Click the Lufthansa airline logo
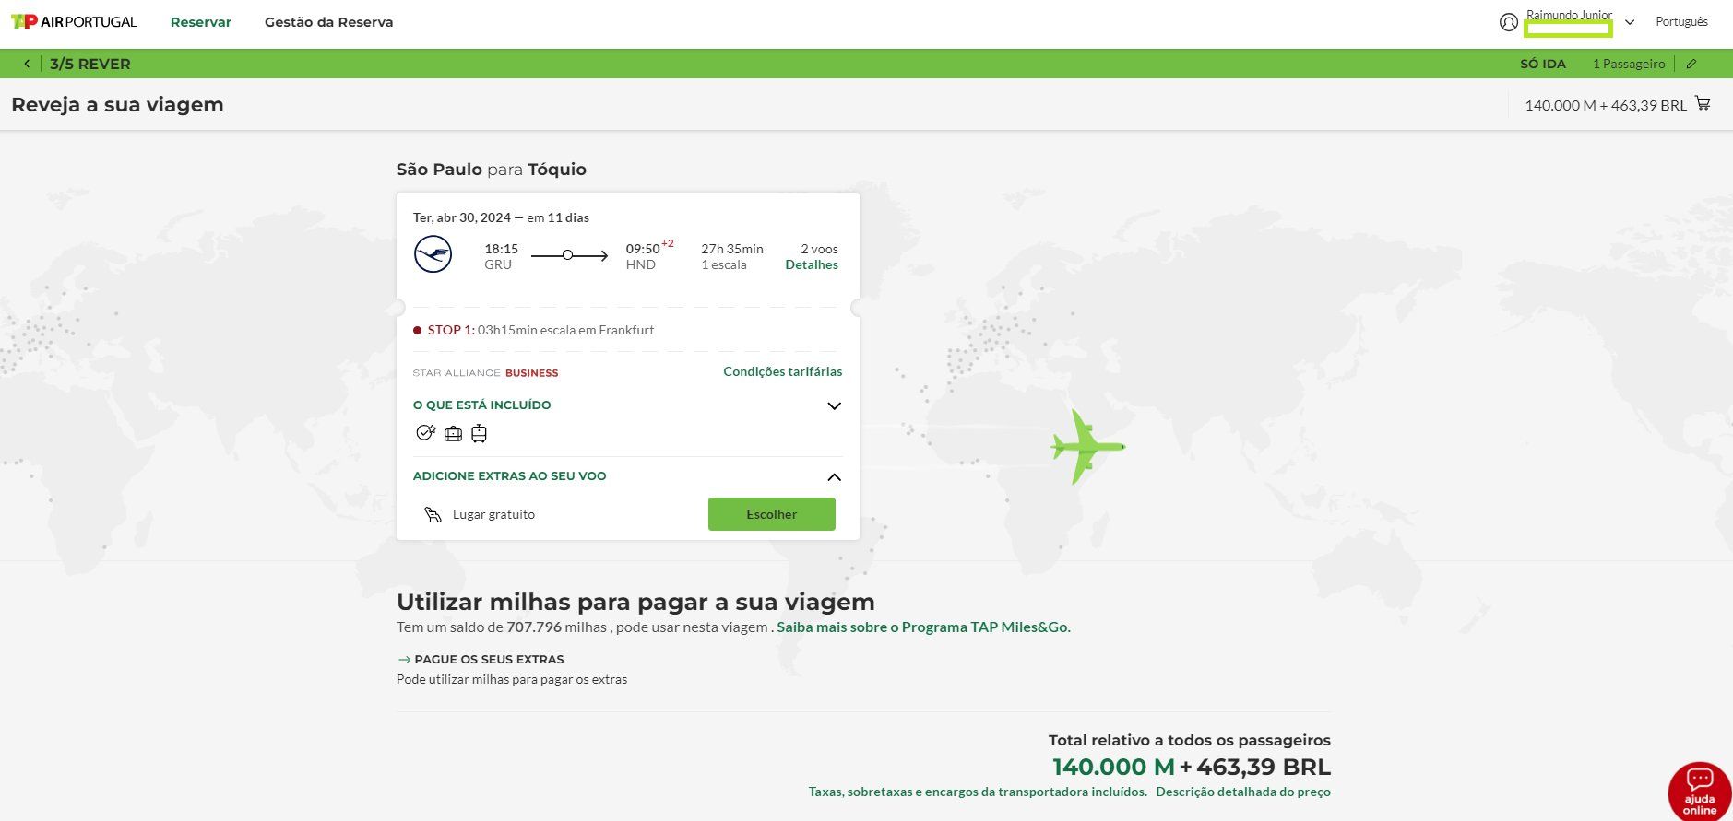Viewport: 1733px width, 821px height. (433, 254)
